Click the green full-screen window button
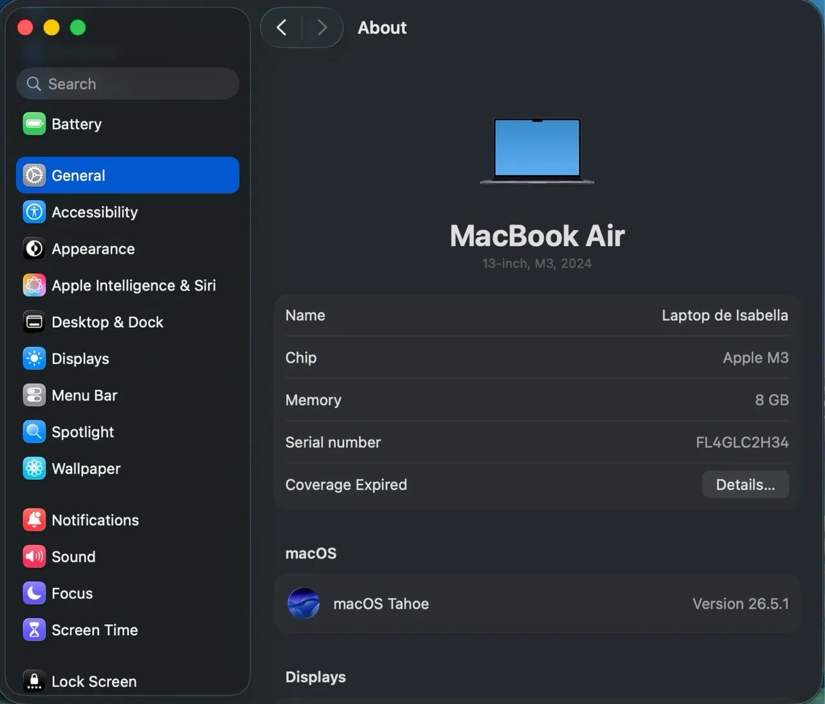The width and height of the screenshot is (825, 704). pos(78,28)
